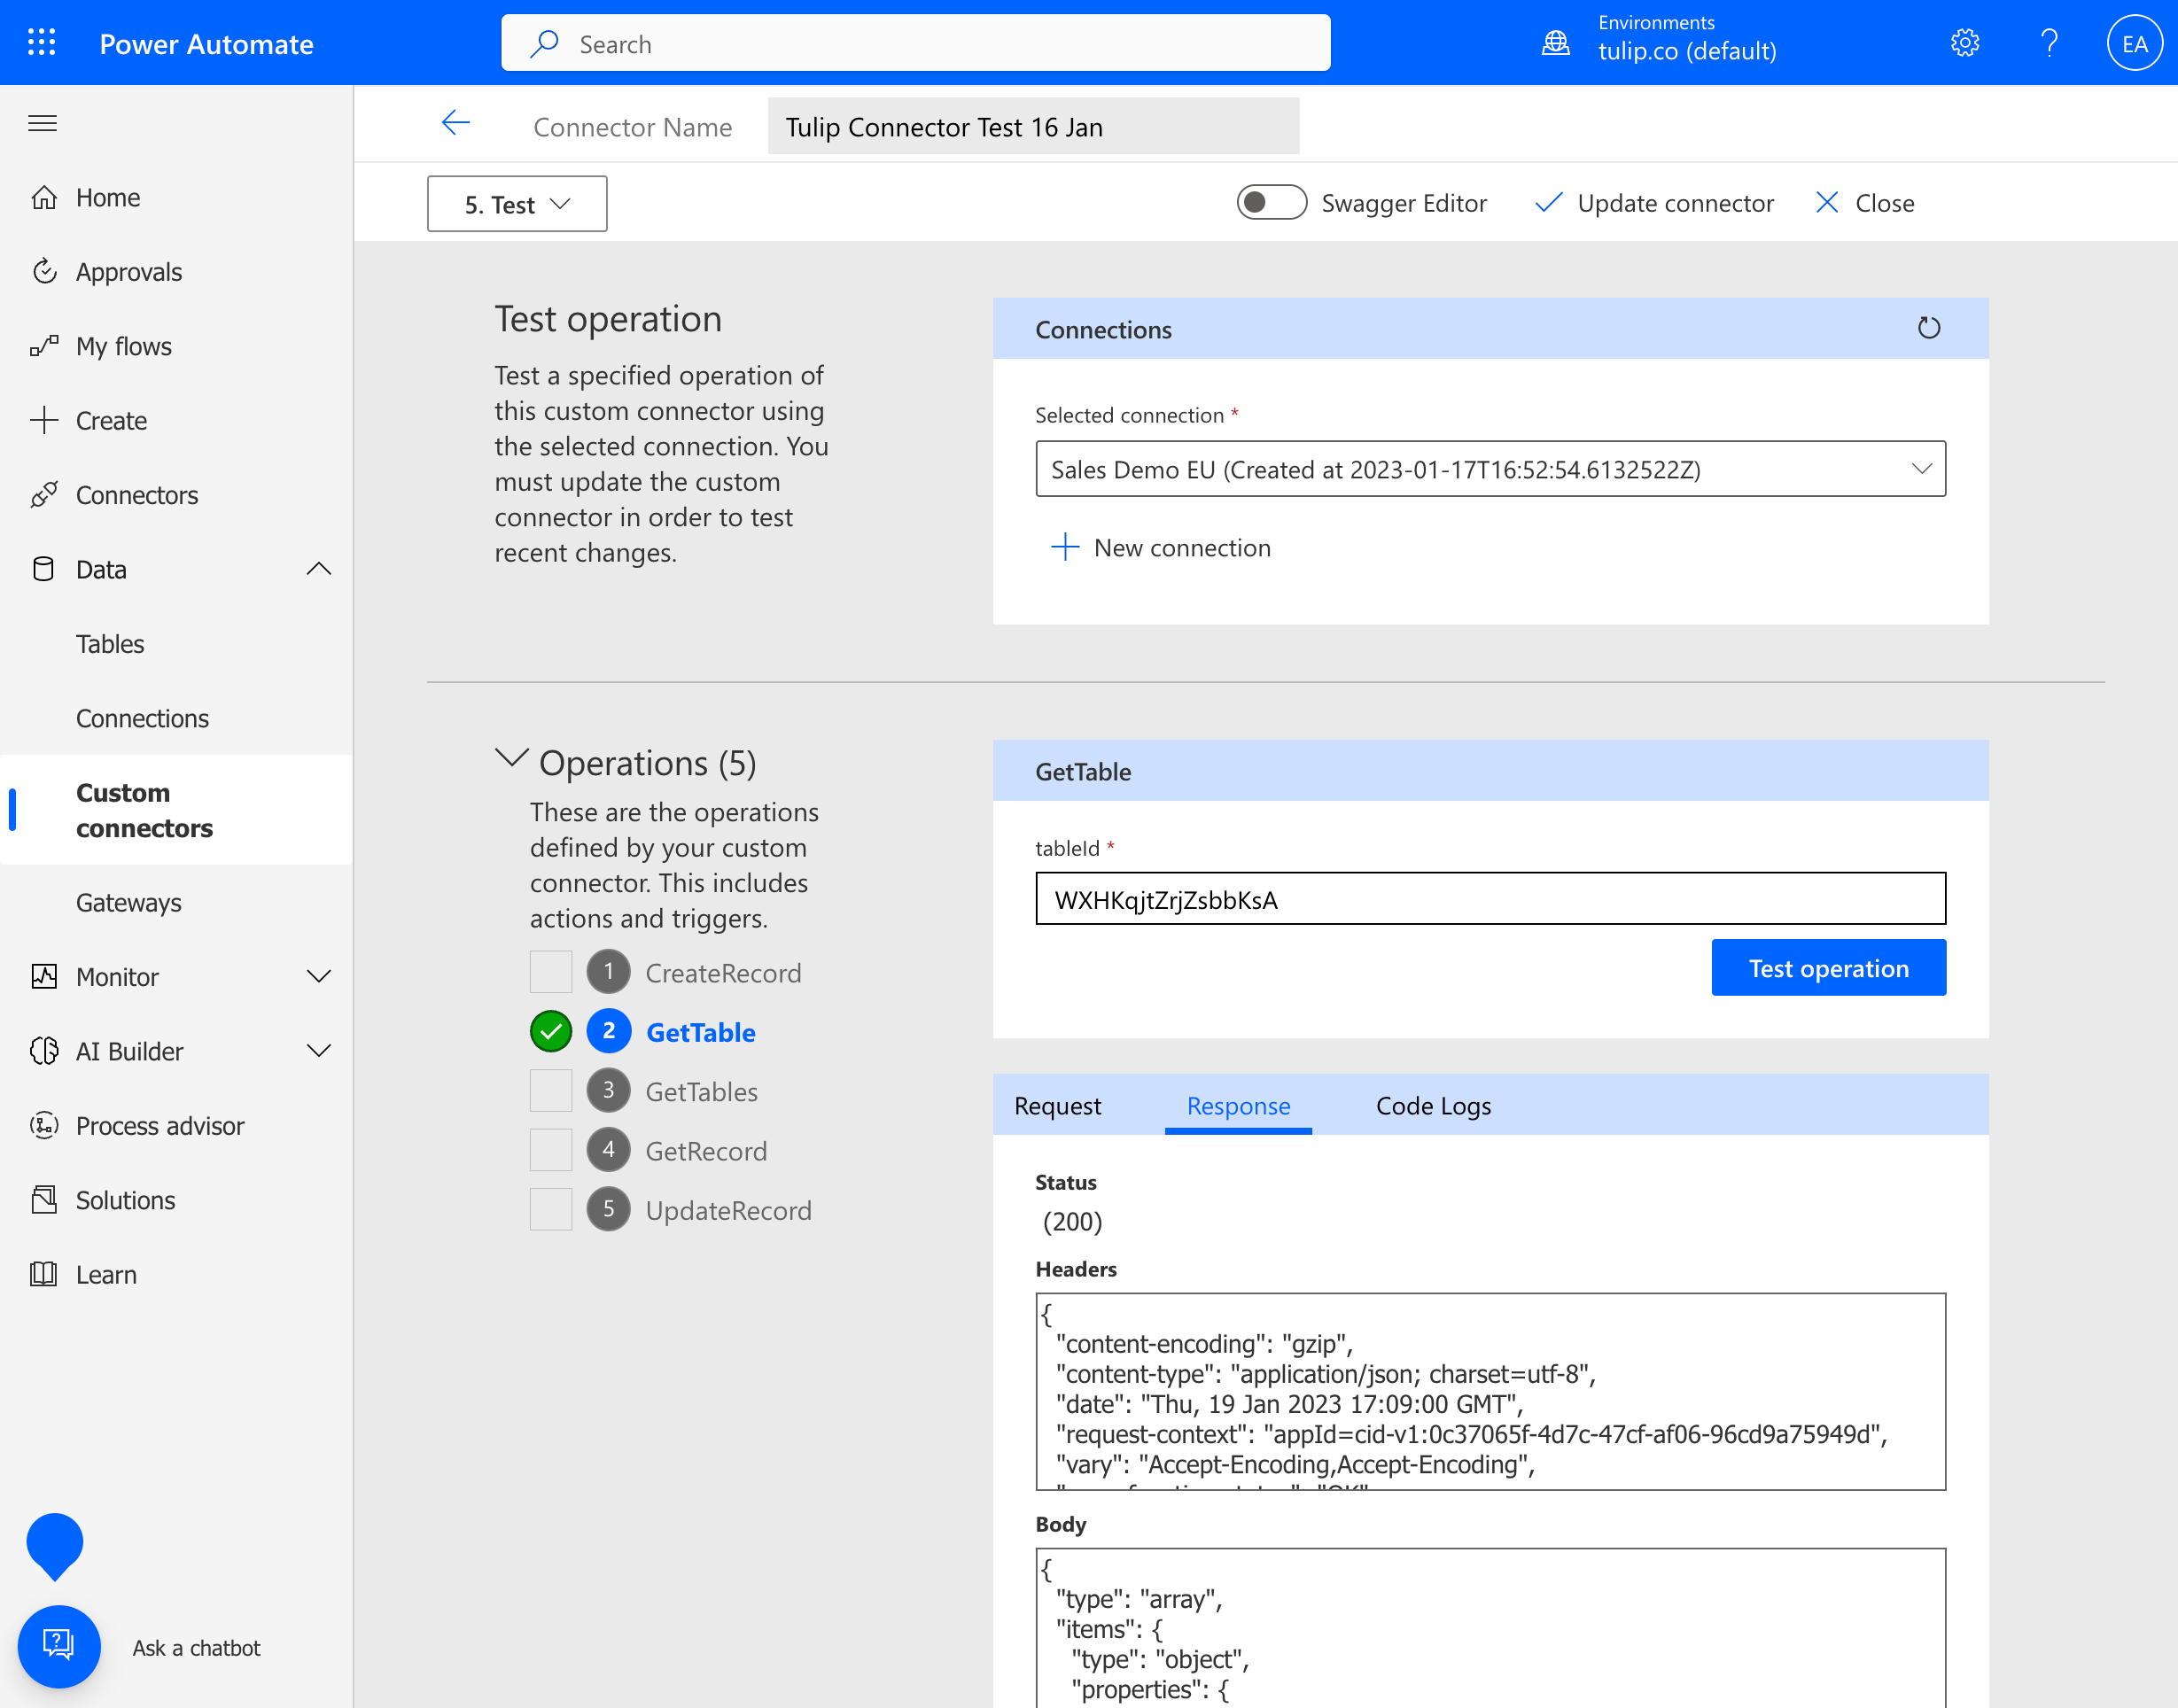Open the Code Logs tab

pyautogui.click(x=1432, y=1105)
